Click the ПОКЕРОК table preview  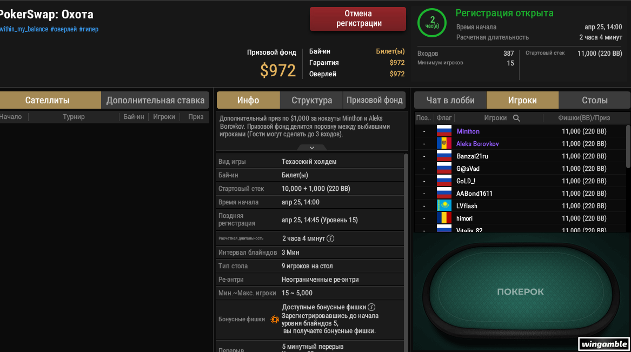click(520, 291)
